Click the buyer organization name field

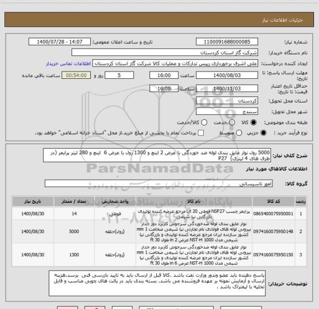(164, 53)
